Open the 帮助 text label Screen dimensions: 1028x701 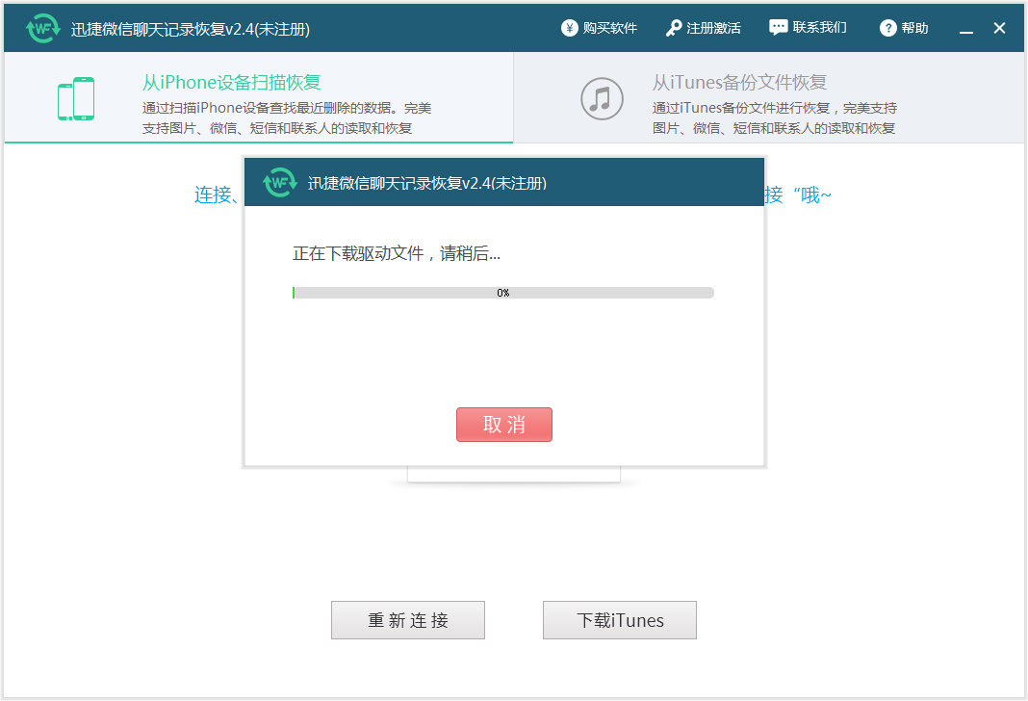(x=915, y=28)
